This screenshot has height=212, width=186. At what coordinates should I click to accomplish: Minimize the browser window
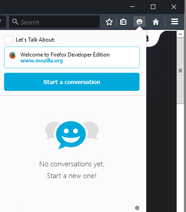tap(132, 7)
